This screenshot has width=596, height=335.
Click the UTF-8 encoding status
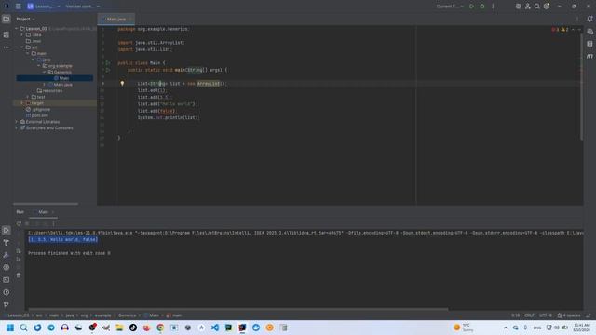click(x=546, y=315)
